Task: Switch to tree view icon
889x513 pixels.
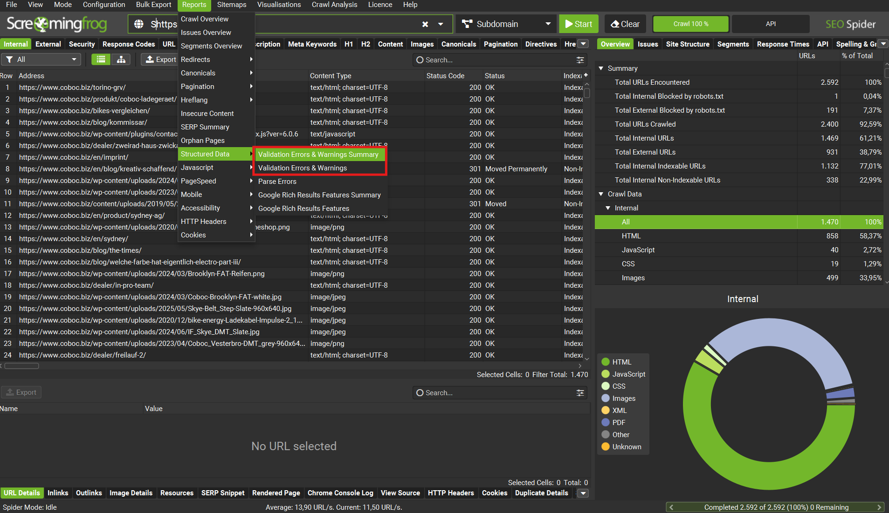Action: (121, 60)
